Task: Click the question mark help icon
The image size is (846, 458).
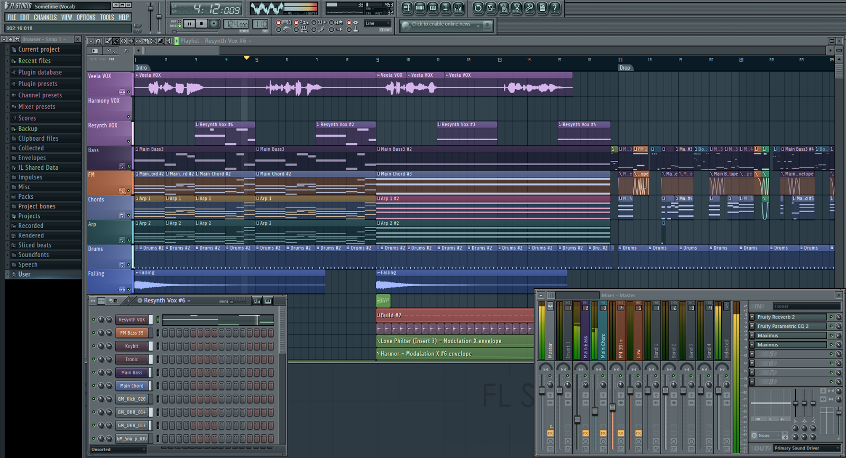Action: click(555, 8)
